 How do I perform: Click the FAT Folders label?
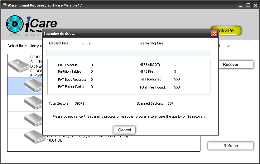[x=67, y=65]
